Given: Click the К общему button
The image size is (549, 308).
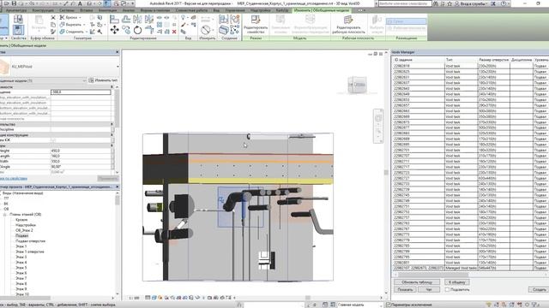Looking at the screenshot, I should pos(456,282).
